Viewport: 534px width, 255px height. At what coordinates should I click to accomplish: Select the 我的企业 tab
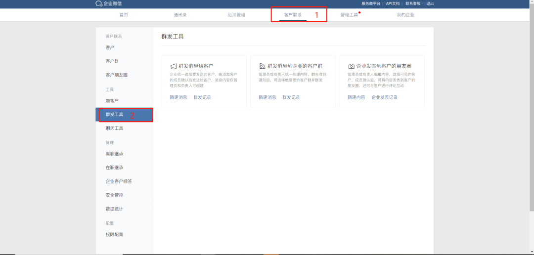click(x=405, y=15)
